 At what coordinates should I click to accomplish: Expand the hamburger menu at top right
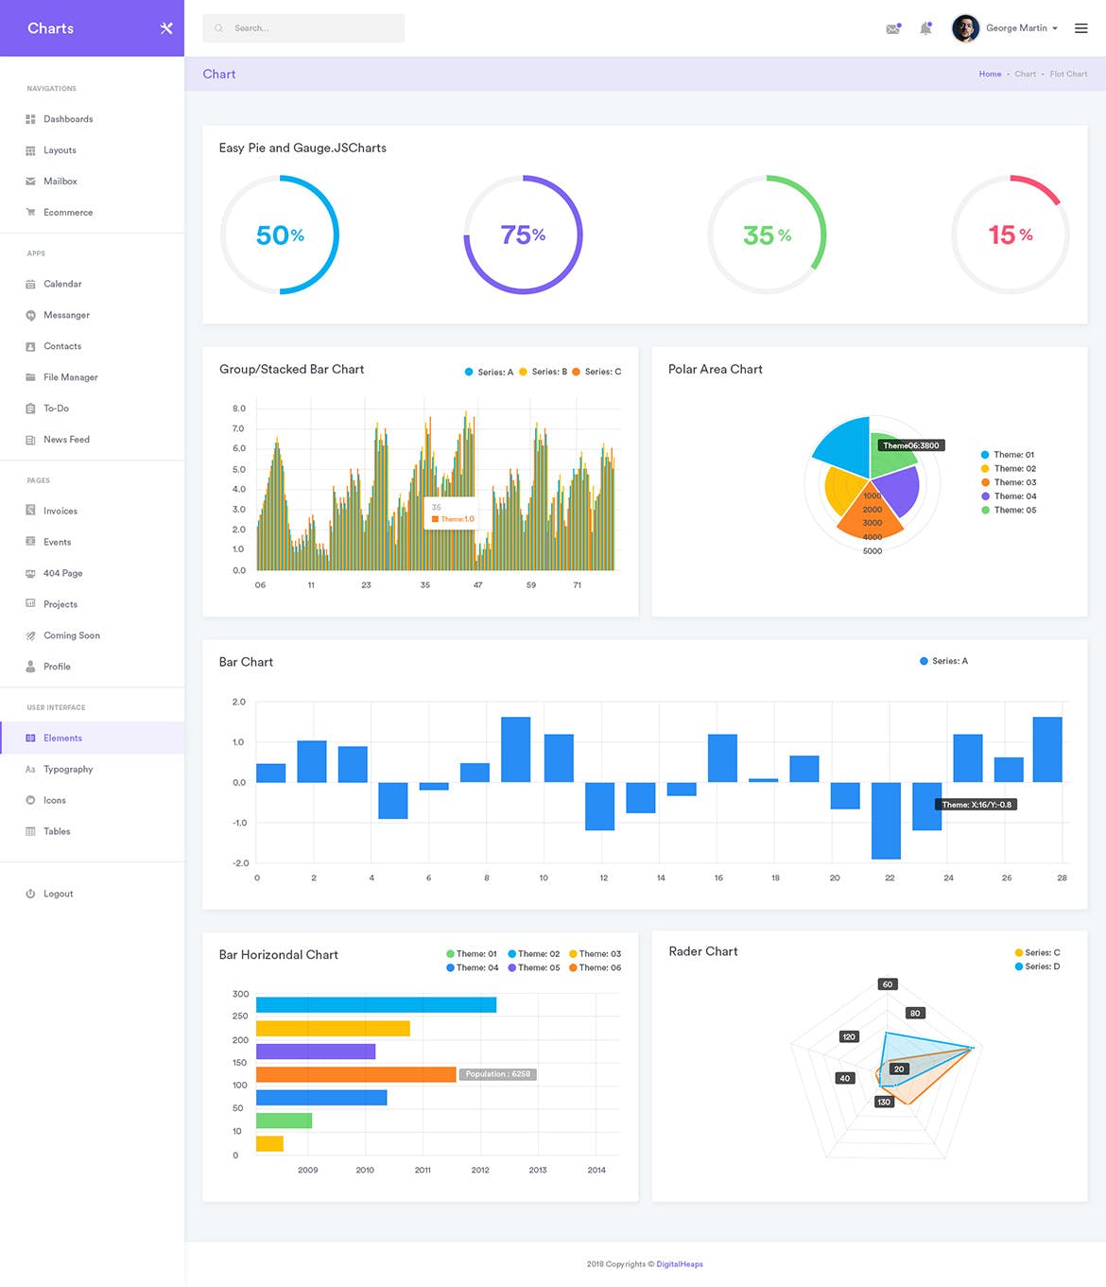coord(1081,28)
